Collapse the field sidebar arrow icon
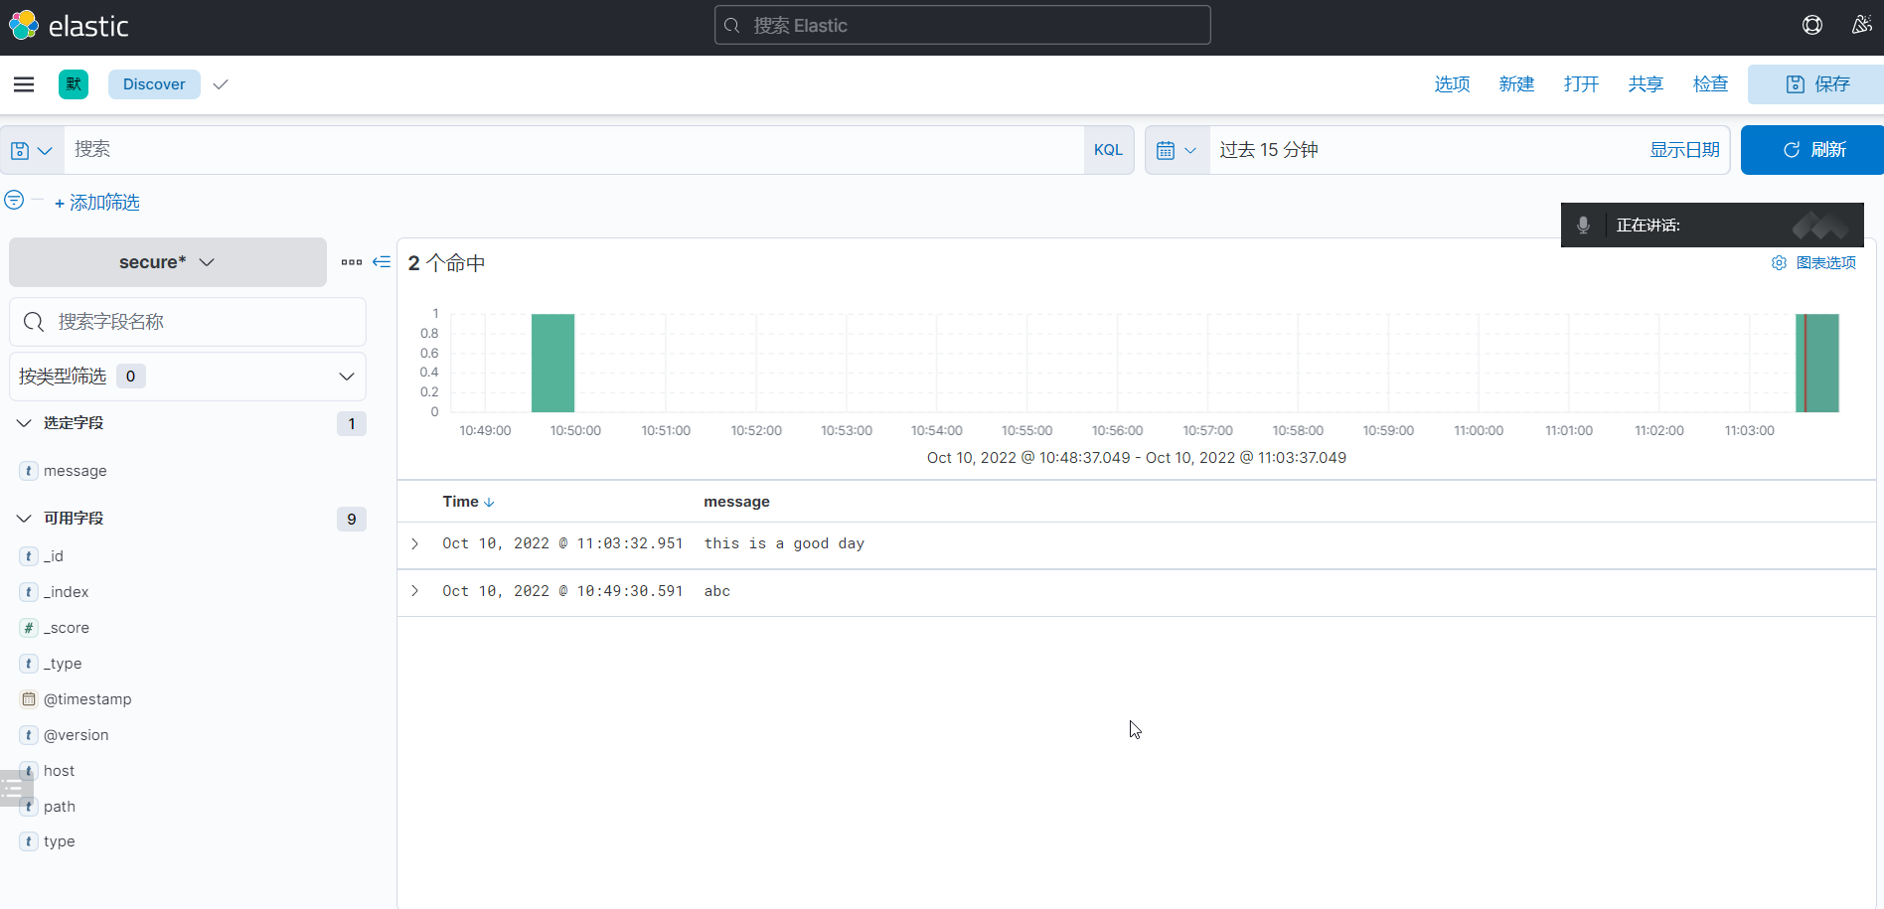 click(382, 262)
